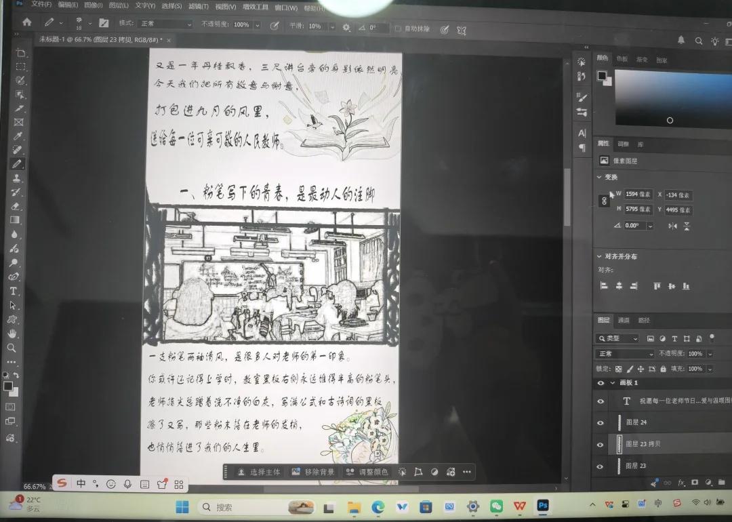Click the foreground color swatch in Color panel
The image size is (732, 522).
[602, 76]
